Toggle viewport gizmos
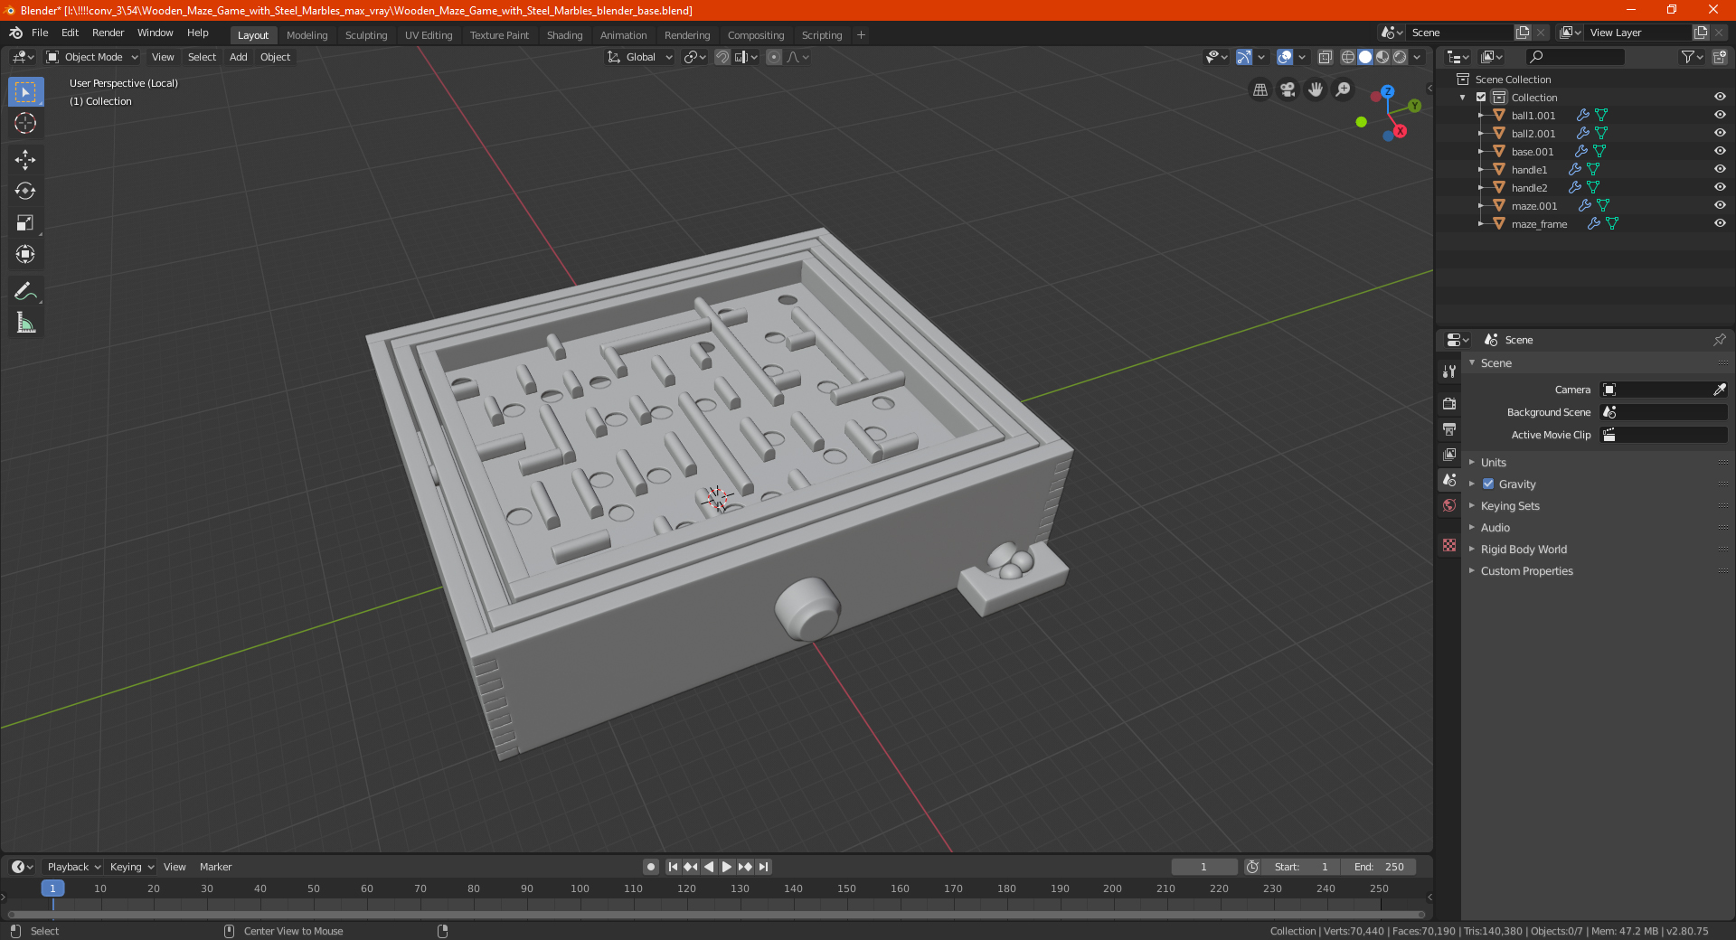Viewport: 1736px width, 940px height. [x=1244, y=57]
